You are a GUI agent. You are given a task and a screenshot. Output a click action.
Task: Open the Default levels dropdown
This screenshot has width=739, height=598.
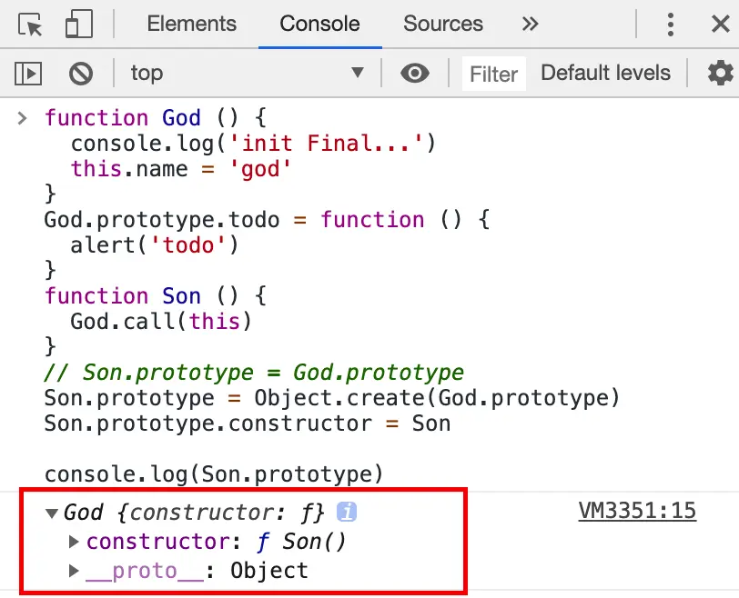pyautogui.click(x=605, y=73)
